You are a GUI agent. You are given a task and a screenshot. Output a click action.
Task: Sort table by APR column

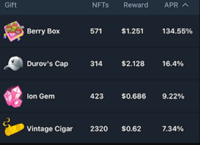pos(171,5)
